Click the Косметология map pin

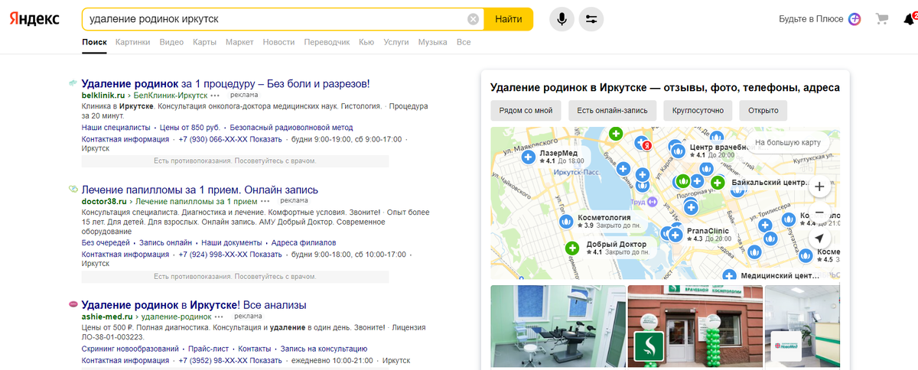pyautogui.click(x=567, y=221)
